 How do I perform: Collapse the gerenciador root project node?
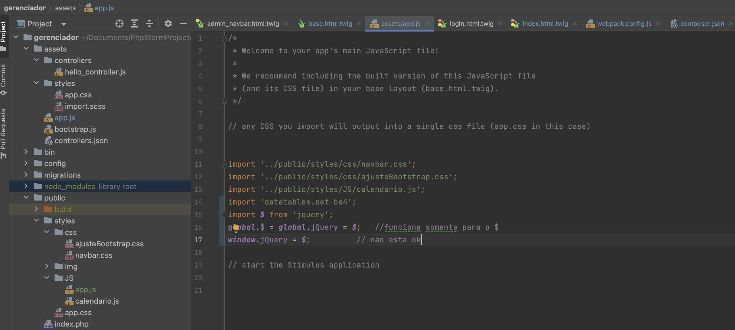pos(16,37)
